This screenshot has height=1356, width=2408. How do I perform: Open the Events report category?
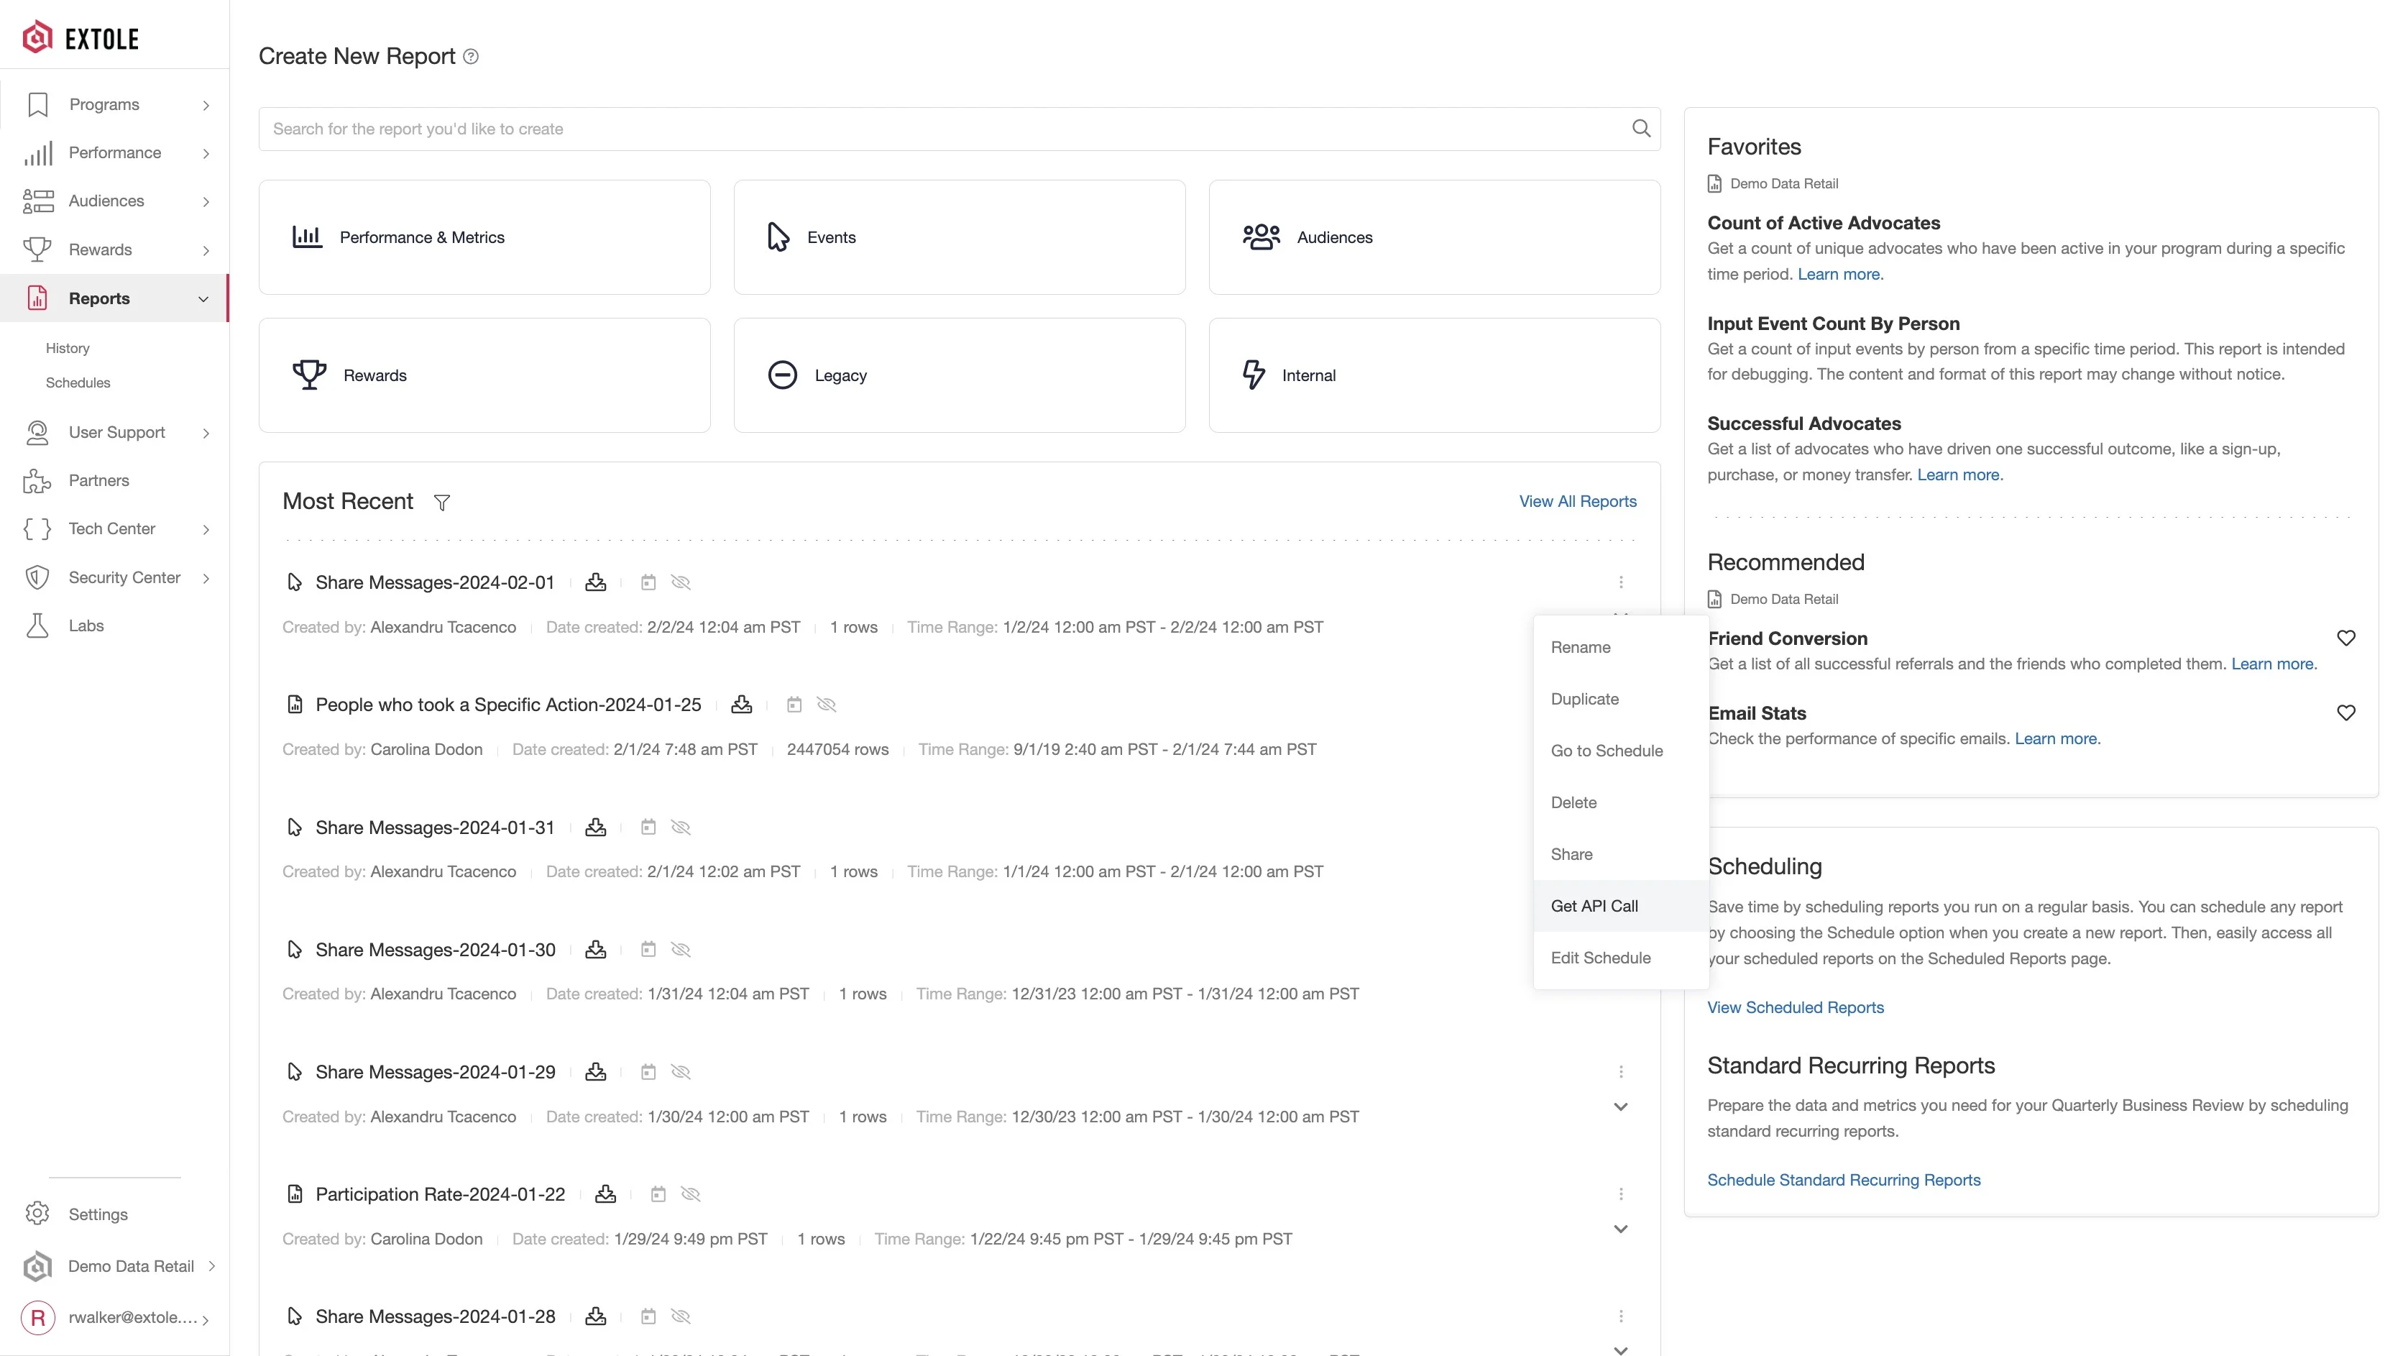click(x=959, y=237)
